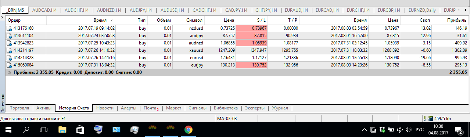Screen dimensions: 470x137
Task: Open File Explorer from the taskbar
Action: coord(62,130)
